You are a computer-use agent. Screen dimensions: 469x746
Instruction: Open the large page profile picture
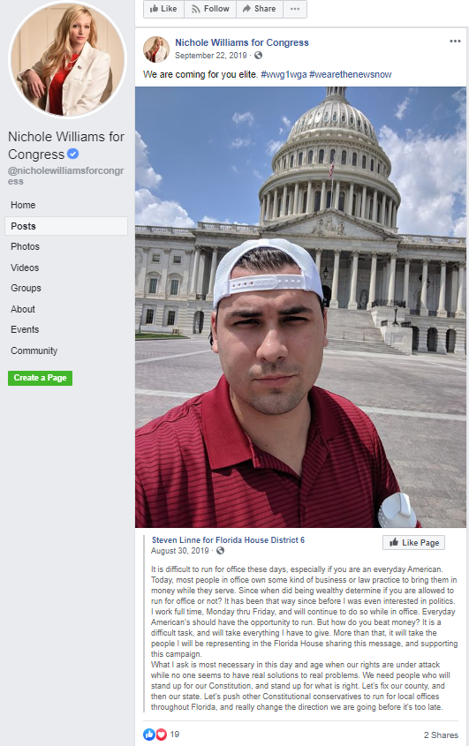tap(67, 58)
